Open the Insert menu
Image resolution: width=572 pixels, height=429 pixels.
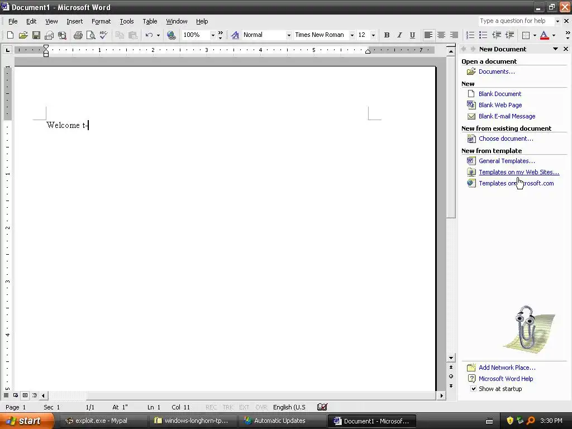(x=74, y=21)
